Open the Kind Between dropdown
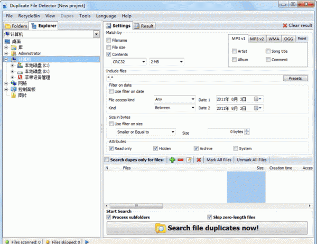317x244 pixels. (175, 108)
